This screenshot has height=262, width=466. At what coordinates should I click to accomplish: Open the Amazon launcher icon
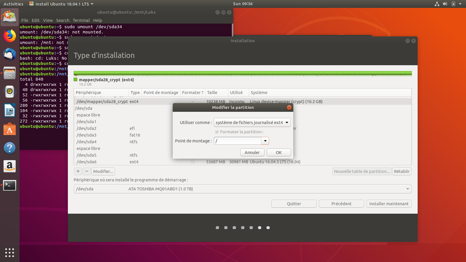pos(10,166)
